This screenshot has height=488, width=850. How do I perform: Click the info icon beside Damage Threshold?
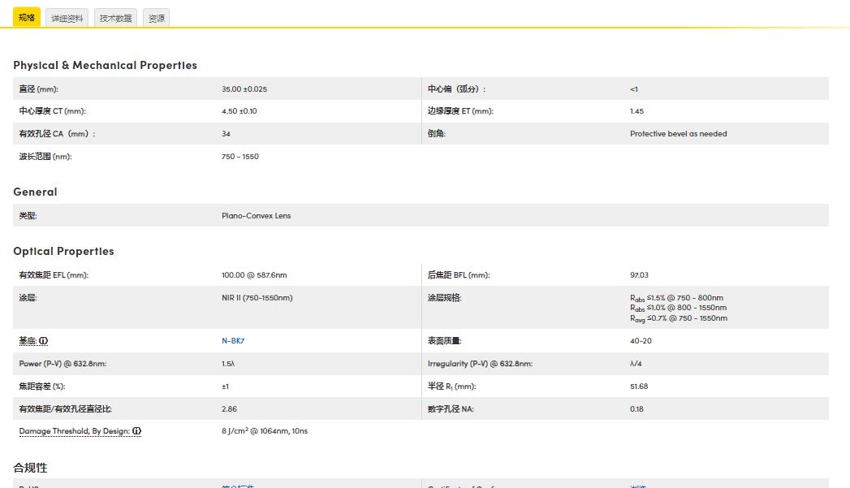[x=137, y=431]
